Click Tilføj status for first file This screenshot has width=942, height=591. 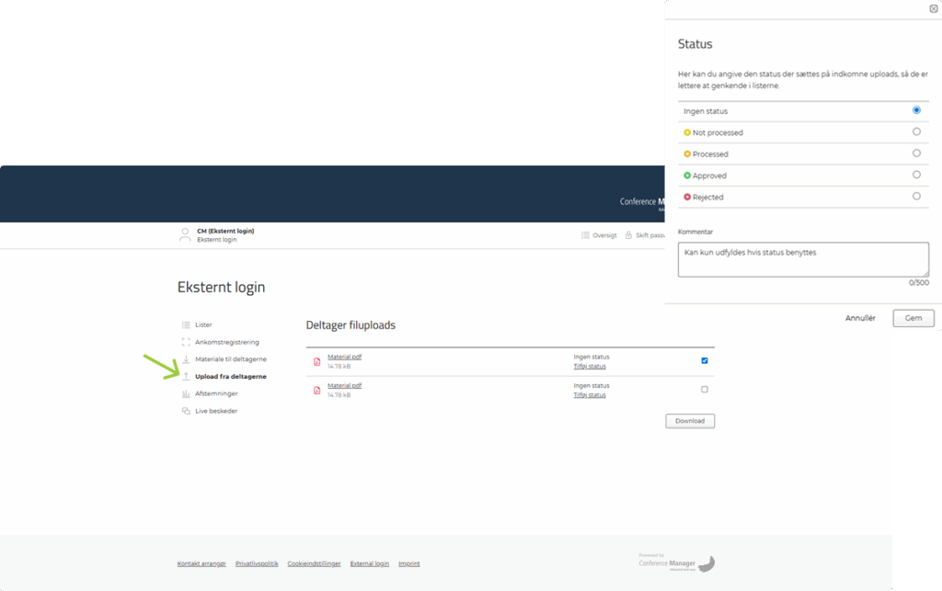click(x=590, y=367)
